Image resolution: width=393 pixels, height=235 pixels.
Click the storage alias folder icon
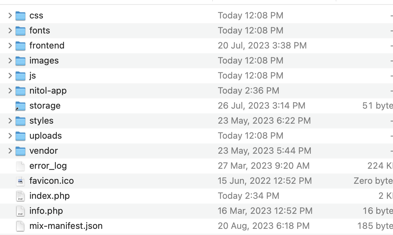(x=20, y=106)
